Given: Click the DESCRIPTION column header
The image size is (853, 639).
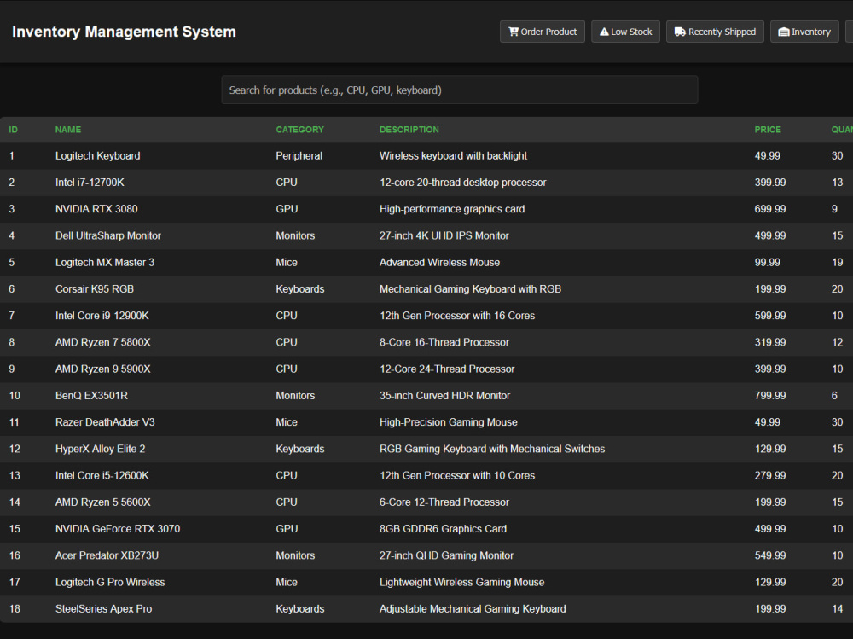Looking at the screenshot, I should pyautogui.click(x=409, y=130).
